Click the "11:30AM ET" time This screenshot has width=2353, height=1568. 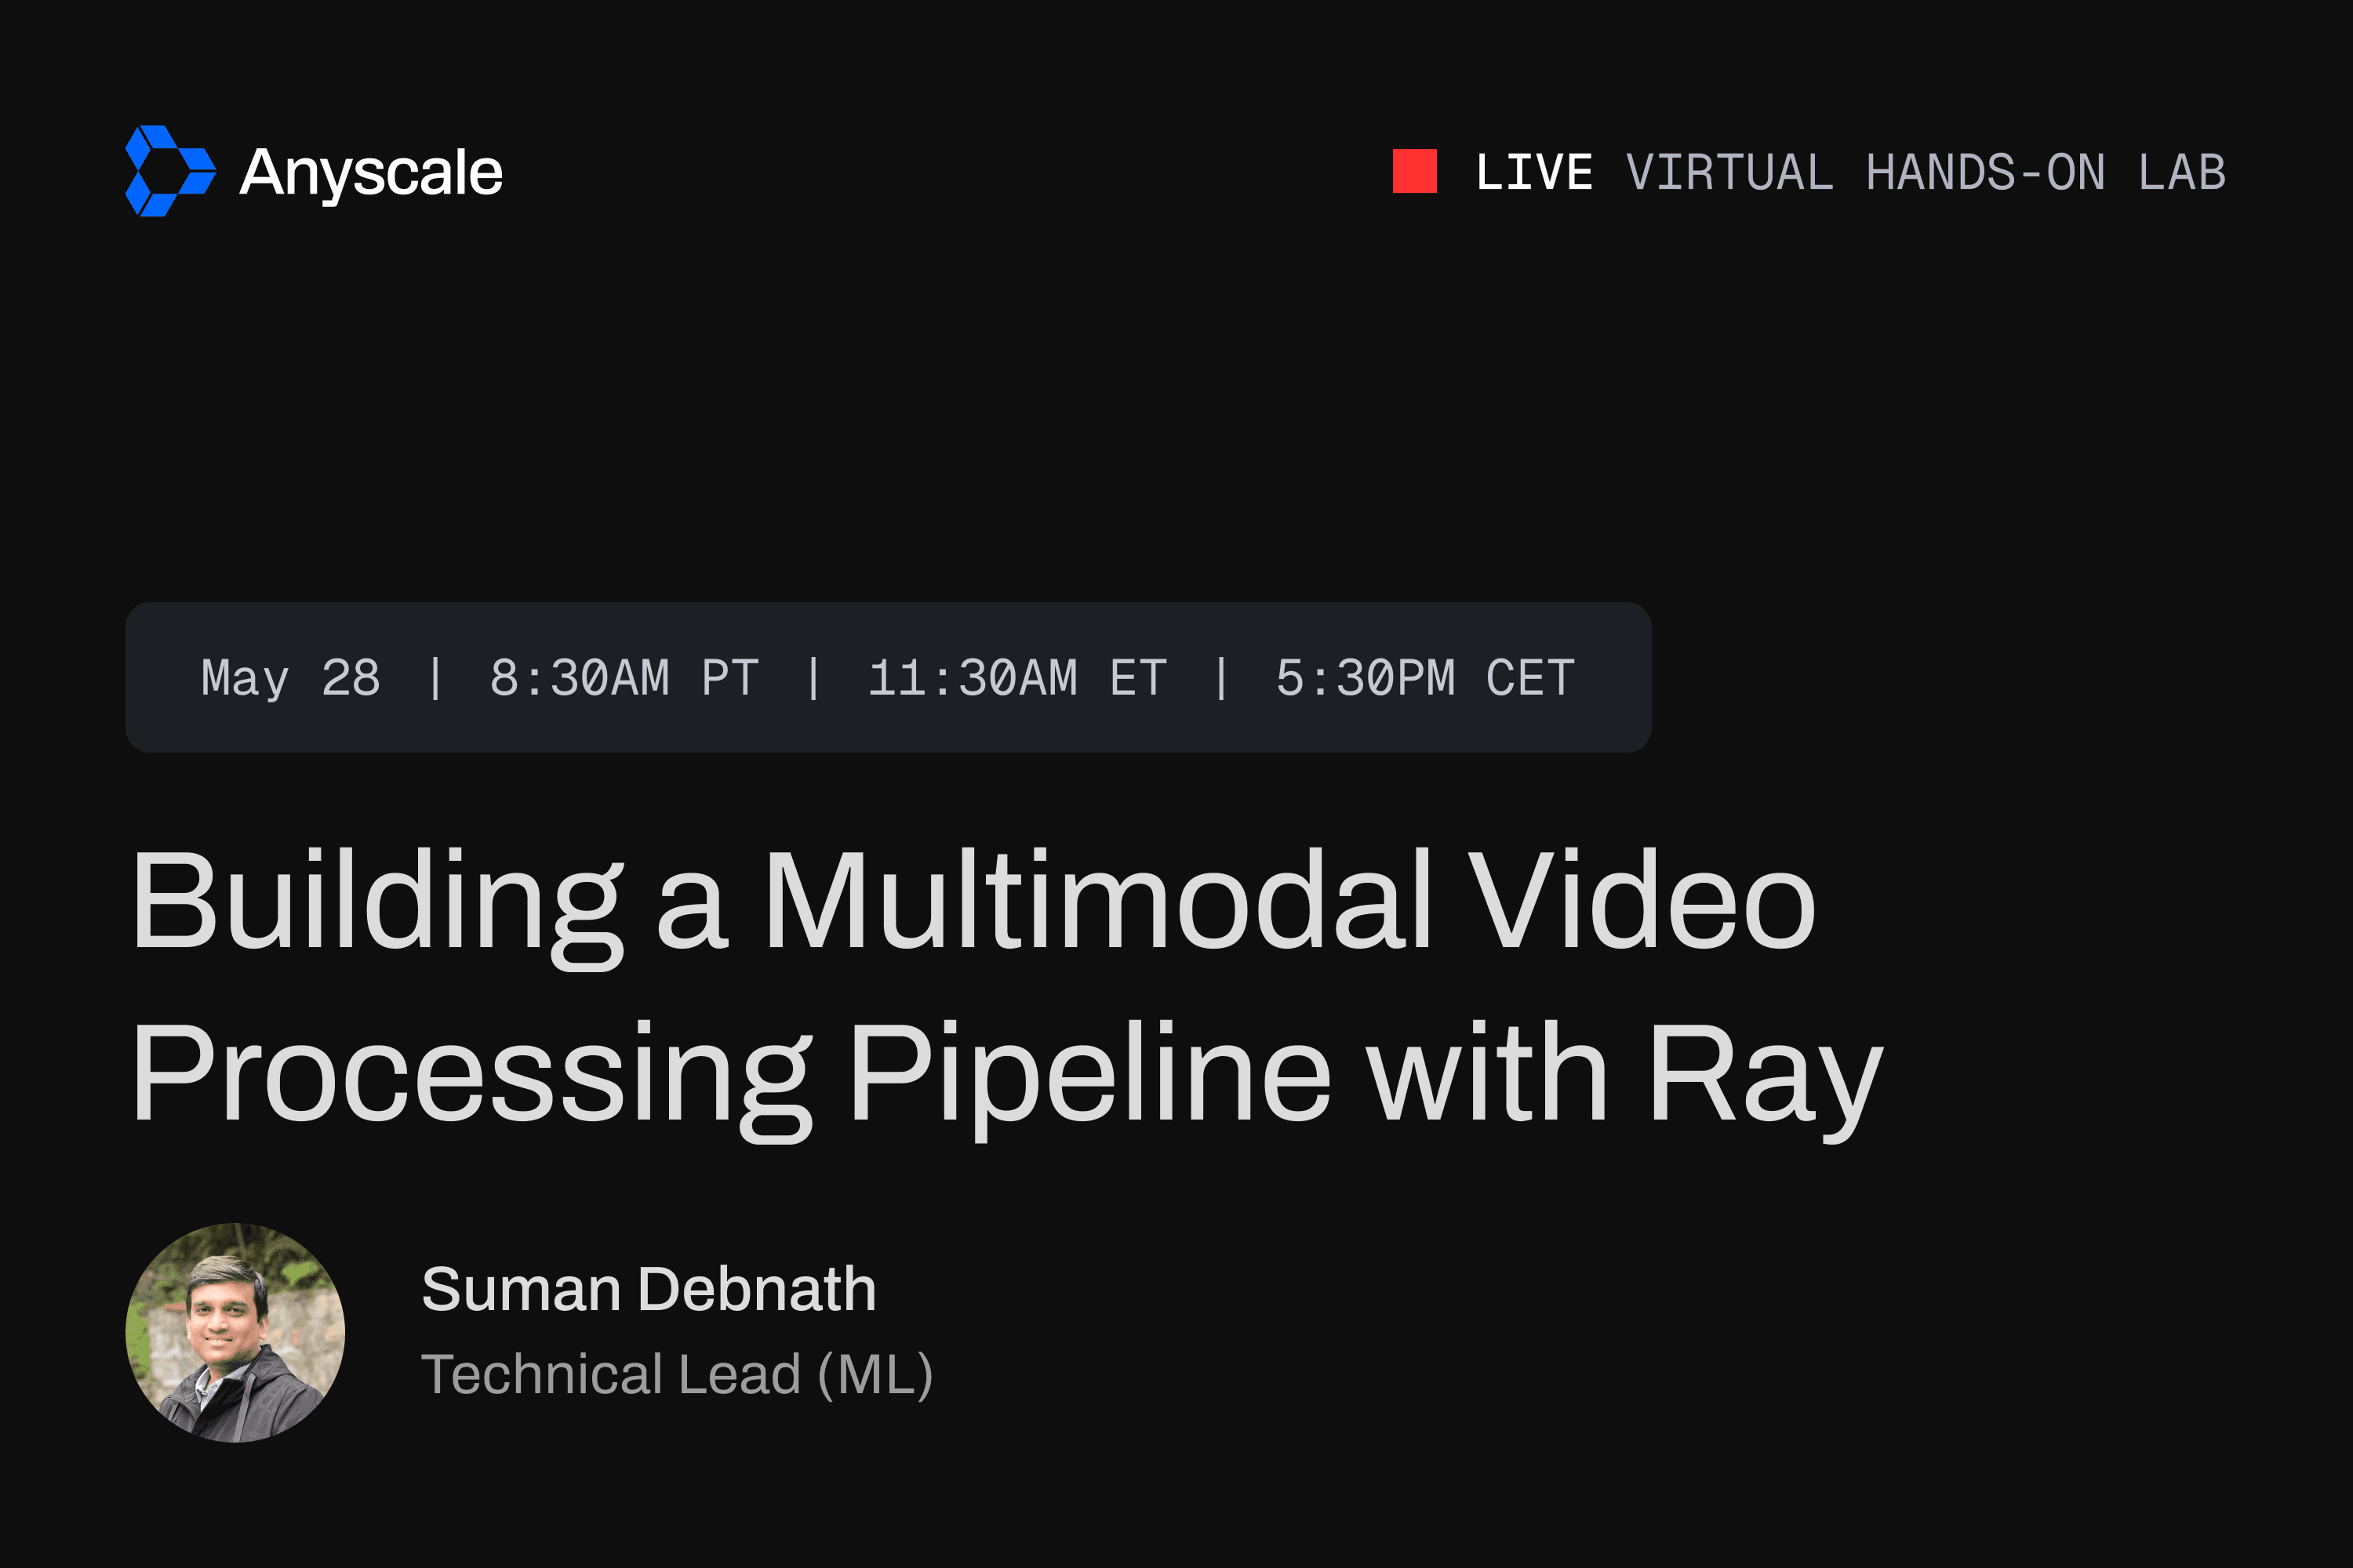(1017, 678)
